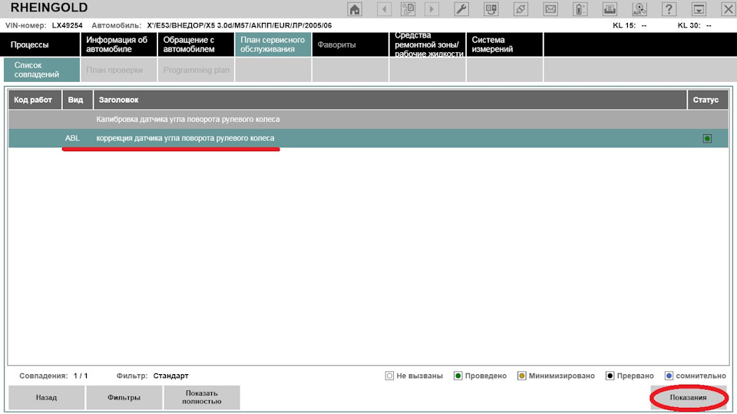Open Programming plan subtab
This screenshot has height=414, width=737.
click(196, 70)
